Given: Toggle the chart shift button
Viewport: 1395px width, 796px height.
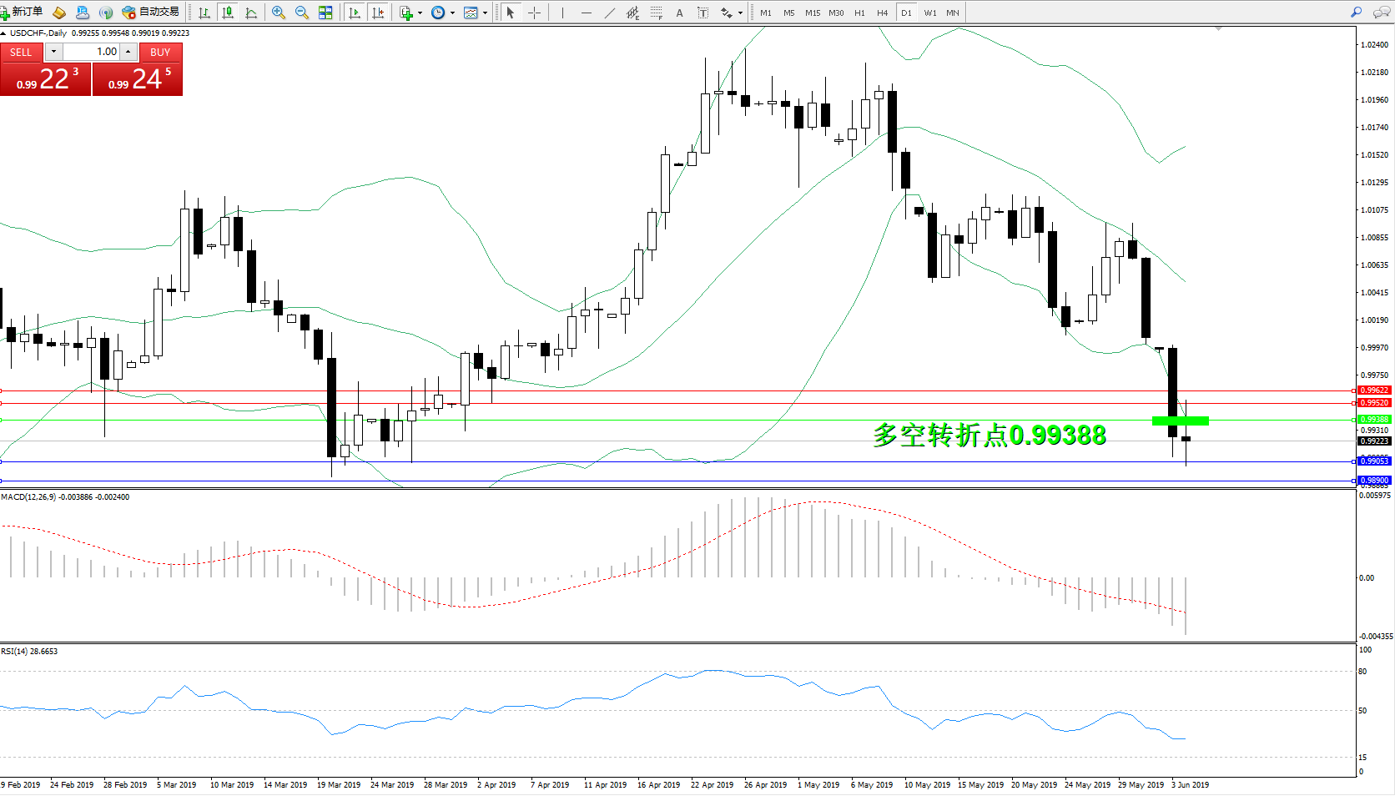Looking at the screenshot, I should (378, 13).
